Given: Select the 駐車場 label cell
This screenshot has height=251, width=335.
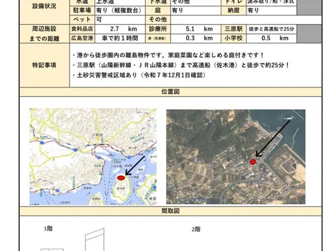Looking at the screenshot, I should click(82, 10).
